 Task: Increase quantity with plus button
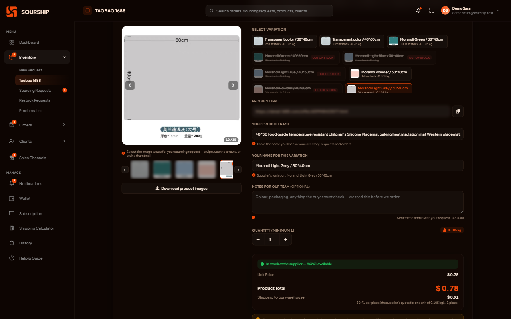click(286, 240)
